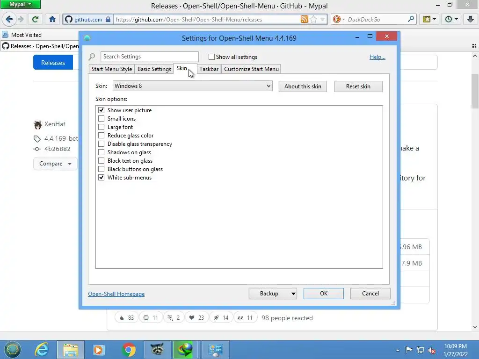Confirm settings with the OK button
Viewport: 479px width, 359px height.
click(324, 294)
